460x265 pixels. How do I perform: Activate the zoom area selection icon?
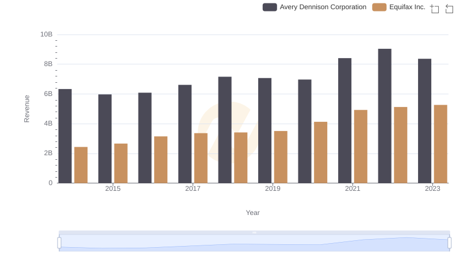point(435,9)
